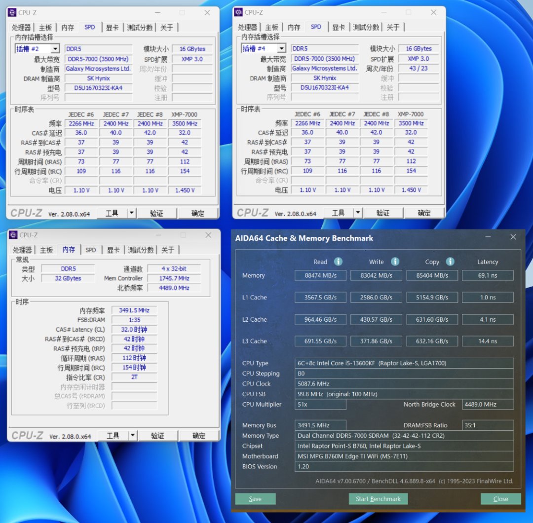
Task: Switch to 内存 tab in top-left CPU-Z
Action: pyautogui.click(x=67, y=28)
